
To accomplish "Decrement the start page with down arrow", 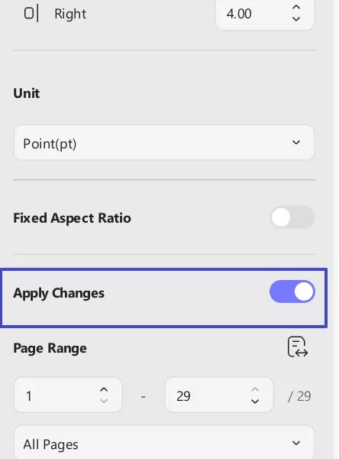I will [x=104, y=401].
